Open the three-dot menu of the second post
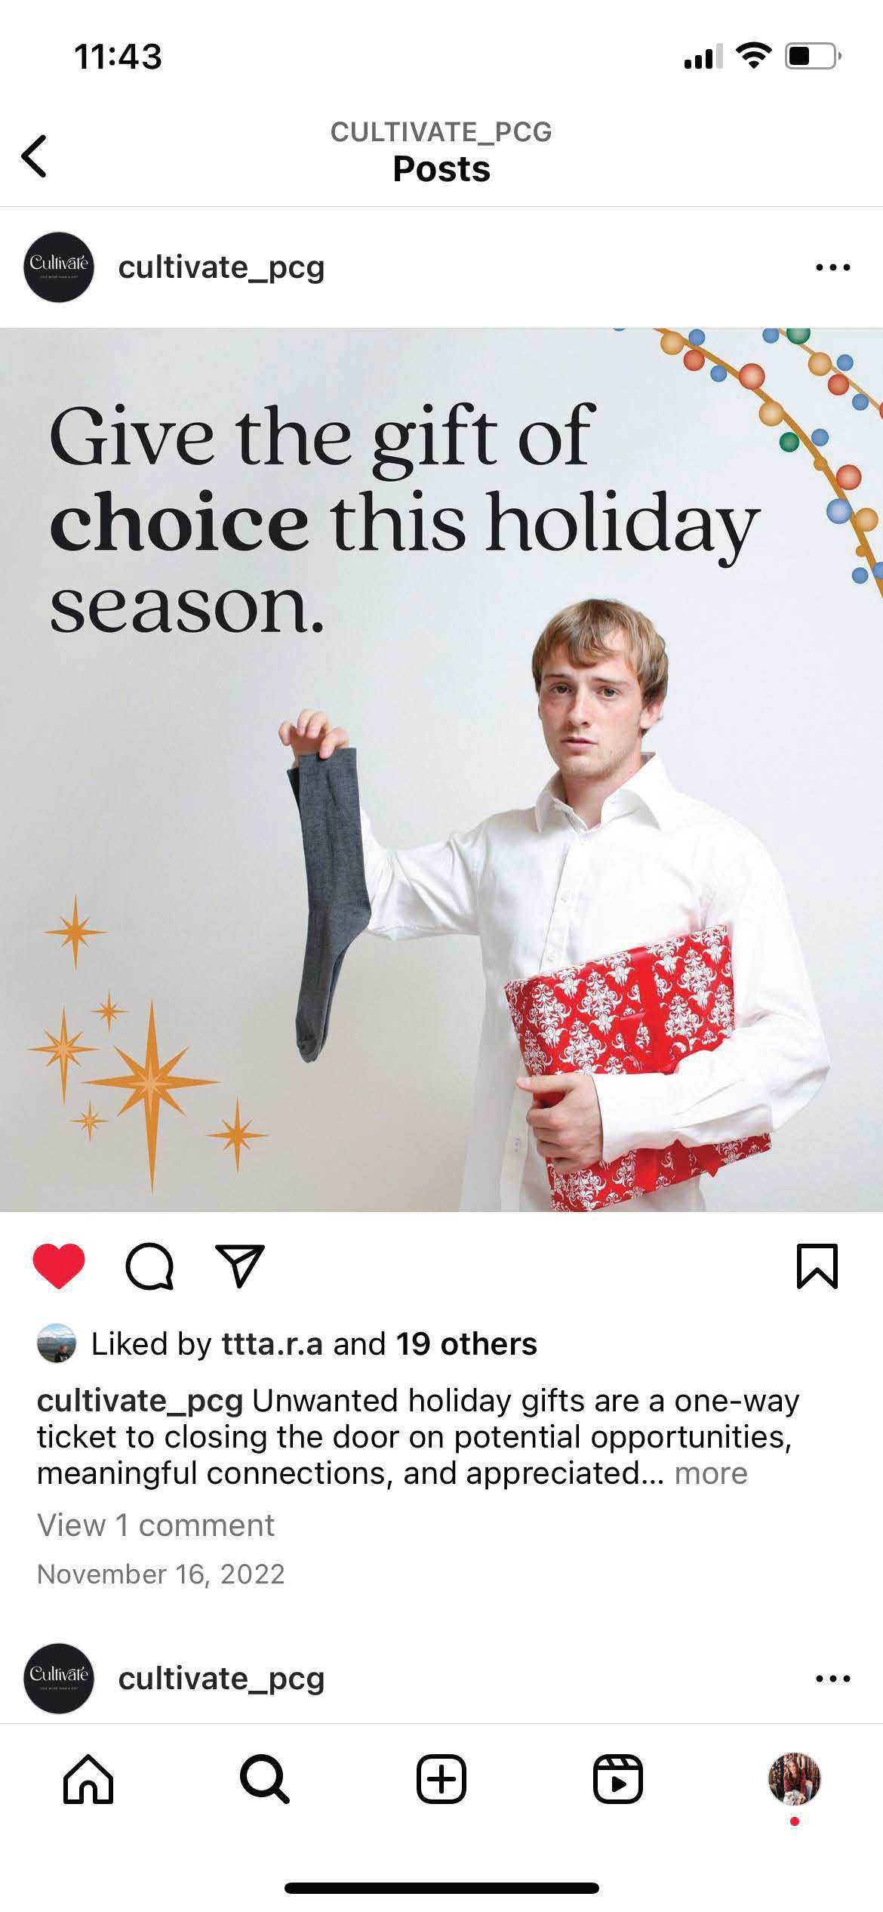 pyautogui.click(x=833, y=1679)
